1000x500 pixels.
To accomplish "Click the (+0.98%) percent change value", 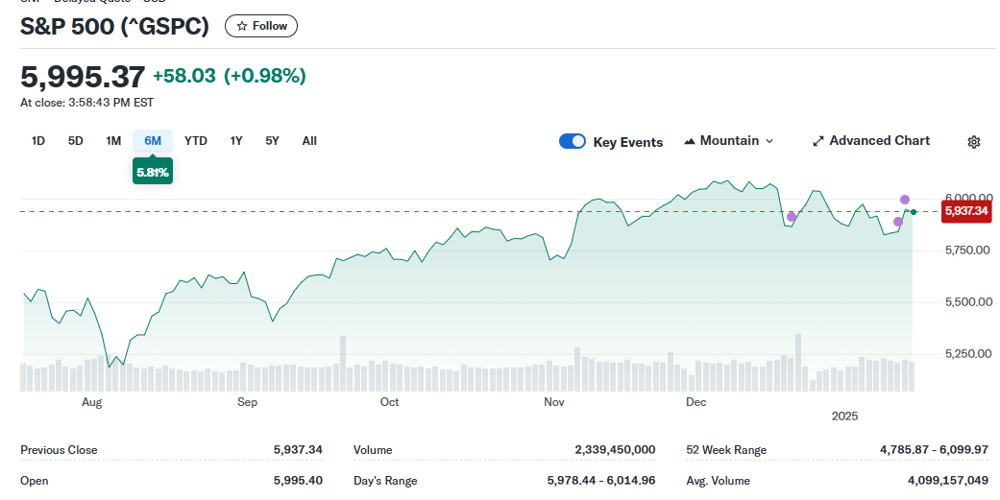I will click(x=265, y=76).
